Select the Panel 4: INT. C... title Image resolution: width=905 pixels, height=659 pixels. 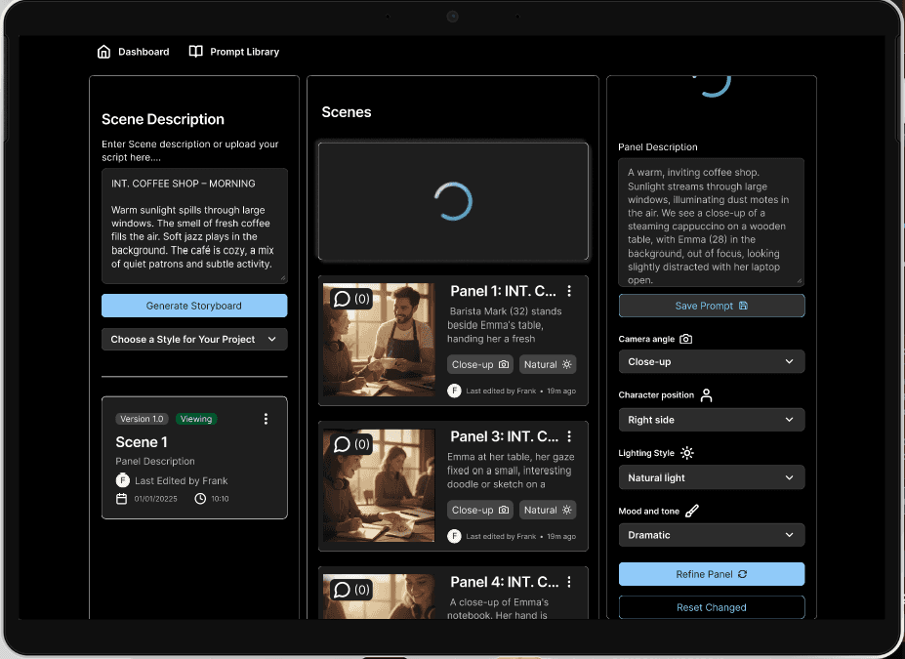504,582
